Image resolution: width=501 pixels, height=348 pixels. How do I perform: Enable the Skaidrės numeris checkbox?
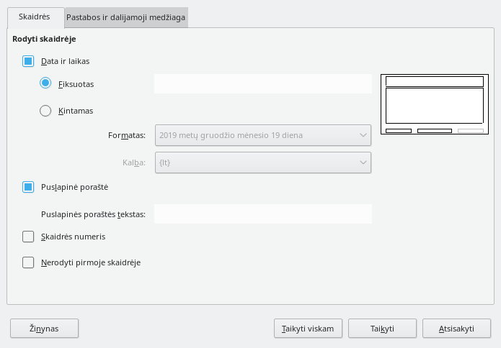[x=29, y=236]
